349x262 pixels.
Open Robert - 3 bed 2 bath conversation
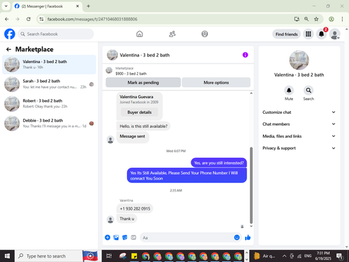tap(49, 104)
